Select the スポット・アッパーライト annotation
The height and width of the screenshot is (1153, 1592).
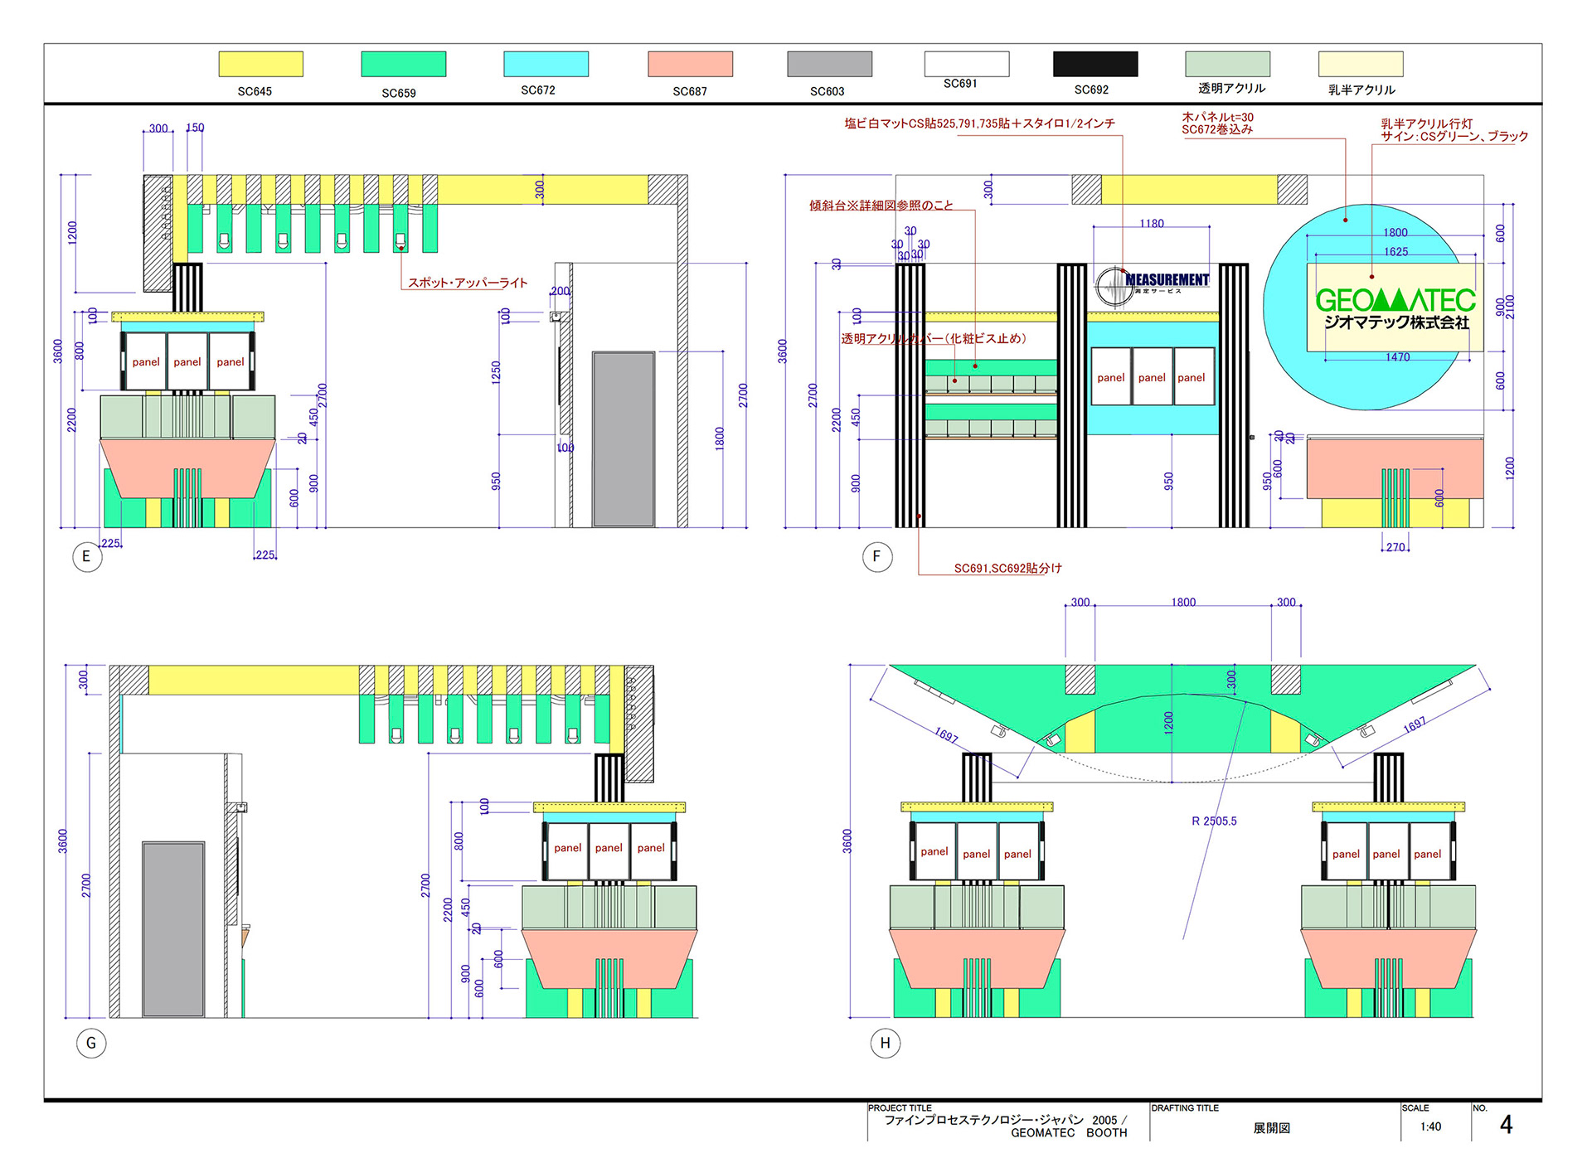(468, 283)
